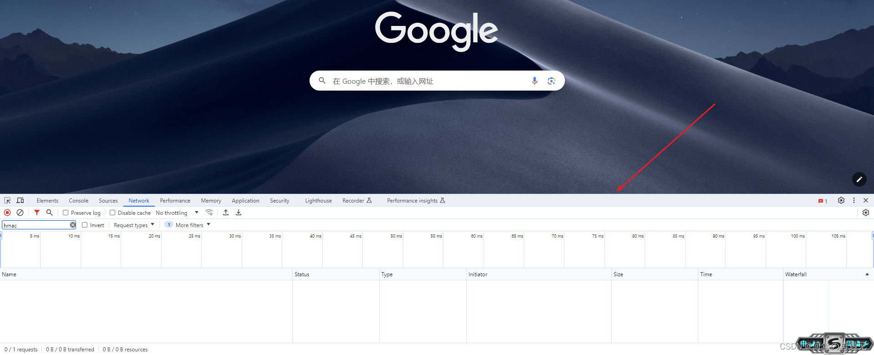Switch to the Console tab
This screenshot has width=874, height=355.
[x=79, y=200]
